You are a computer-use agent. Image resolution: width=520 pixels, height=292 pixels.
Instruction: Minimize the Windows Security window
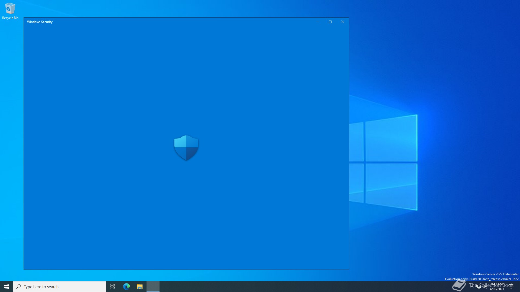pyautogui.click(x=318, y=22)
